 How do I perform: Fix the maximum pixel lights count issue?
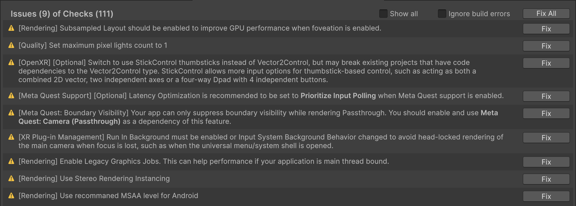point(546,46)
